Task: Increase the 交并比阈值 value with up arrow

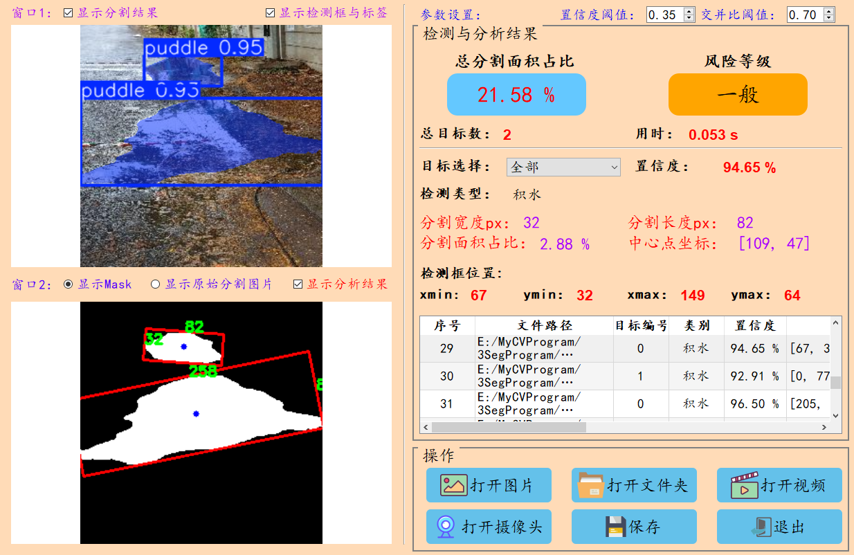Action: coord(830,11)
